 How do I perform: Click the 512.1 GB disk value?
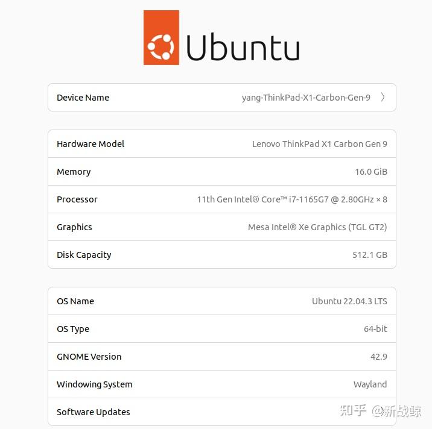(369, 255)
